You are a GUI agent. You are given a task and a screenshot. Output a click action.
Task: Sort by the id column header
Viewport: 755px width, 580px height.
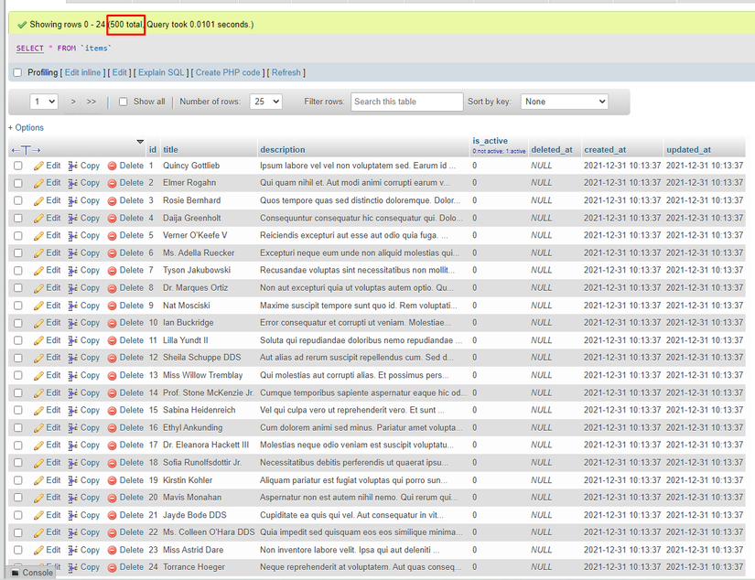click(153, 150)
